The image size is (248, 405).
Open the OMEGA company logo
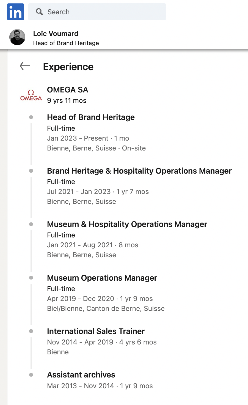[x=31, y=95]
